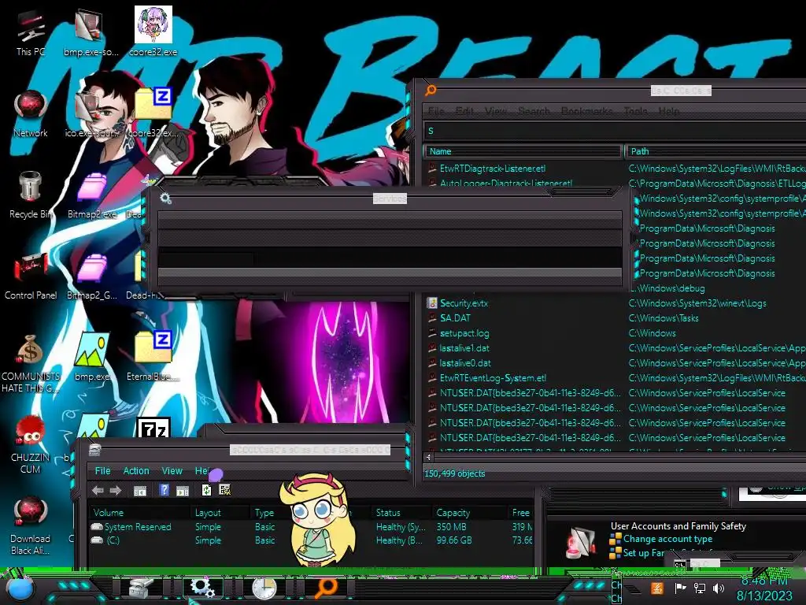
Task: Select the coore32.exe anime girl icon
Action: click(x=153, y=31)
